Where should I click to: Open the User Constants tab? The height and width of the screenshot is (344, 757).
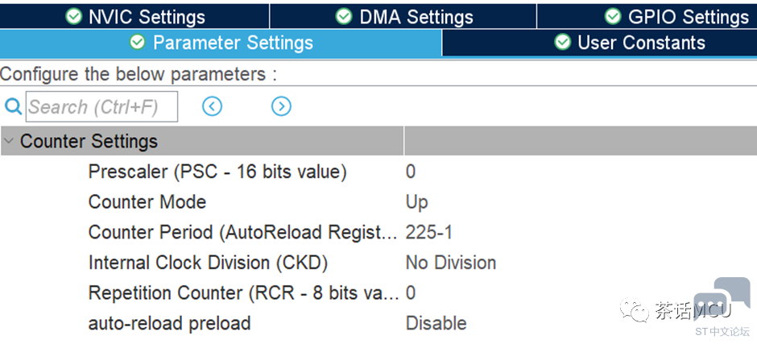pos(600,43)
